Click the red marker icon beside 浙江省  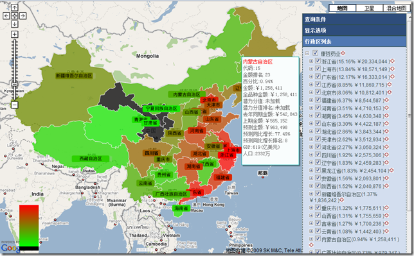click(392, 61)
